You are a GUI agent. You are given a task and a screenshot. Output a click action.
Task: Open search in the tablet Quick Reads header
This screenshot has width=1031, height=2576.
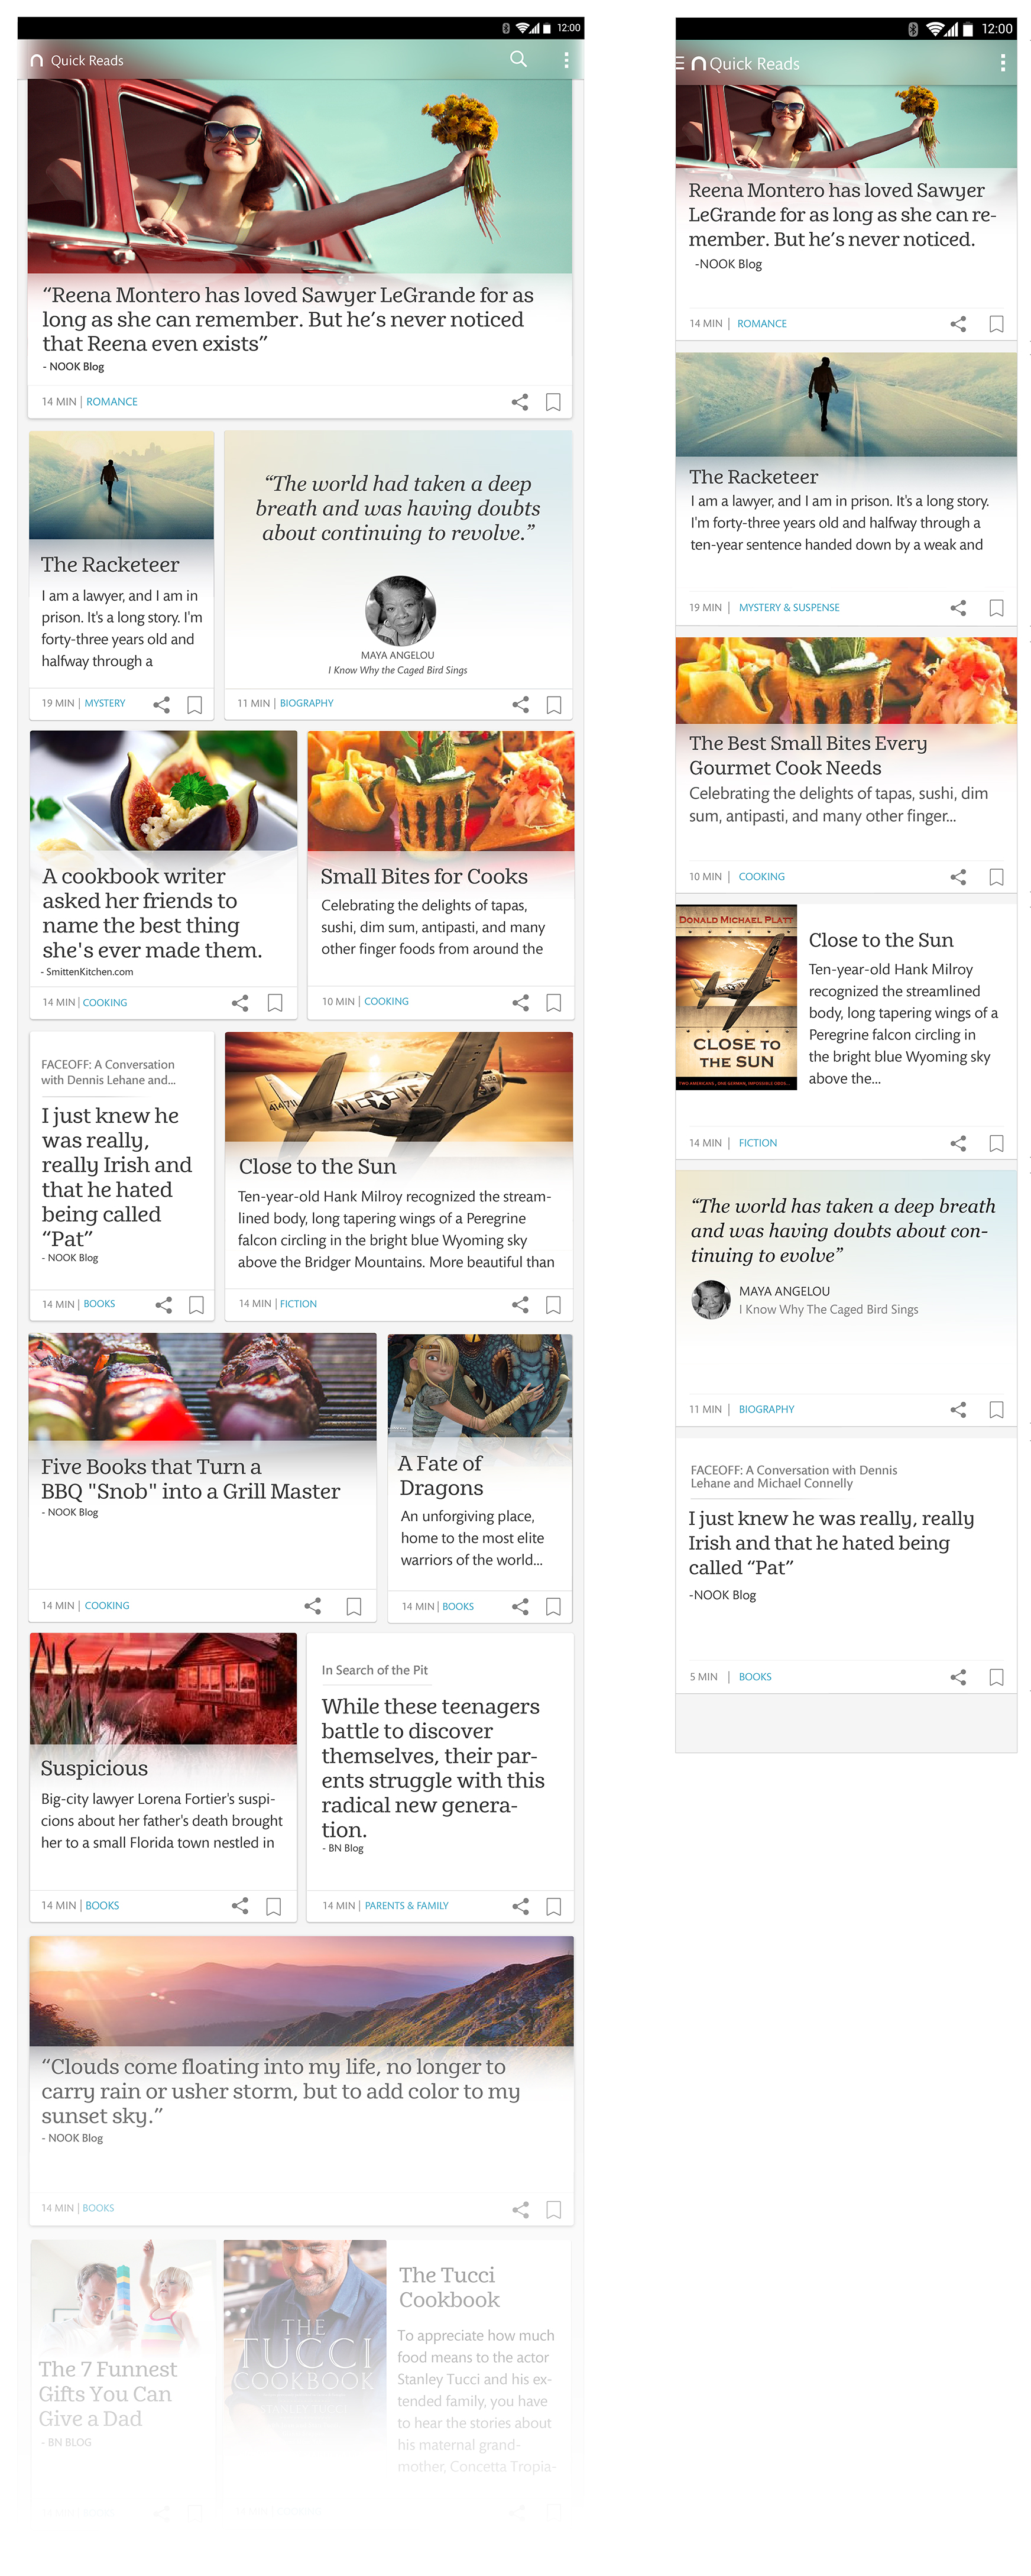518,59
